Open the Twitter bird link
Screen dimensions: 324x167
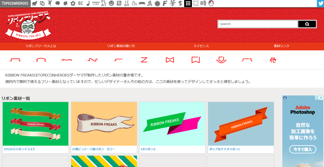click(320, 4)
